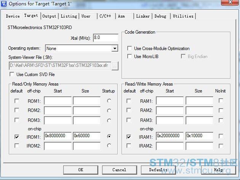This screenshot has height=180, width=240.
Task: Switch to the Utilities tab
Action: (x=183, y=16)
